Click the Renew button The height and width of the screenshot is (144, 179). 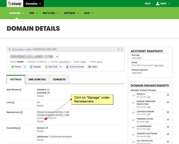17,67
